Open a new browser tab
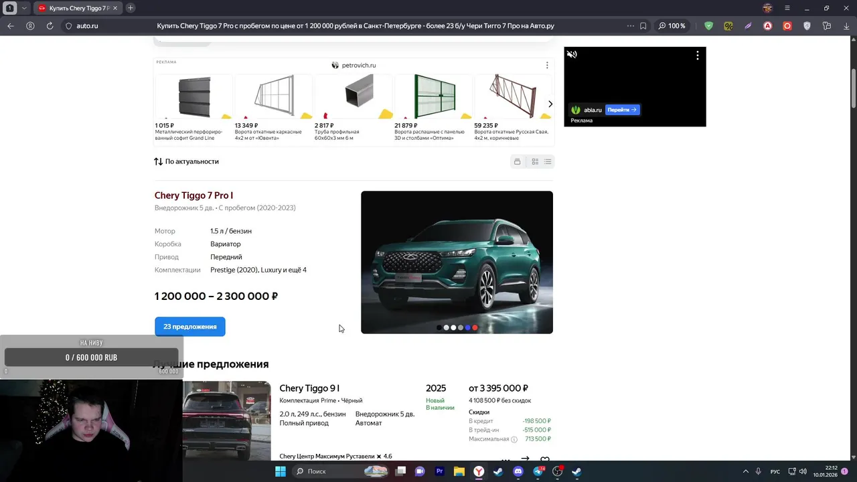Viewport: 857px width, 482px height. (131, 8)
